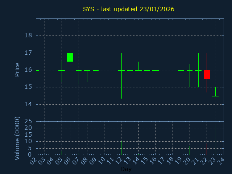Click the volume tick label 25
232x174 pixels.
28,121
